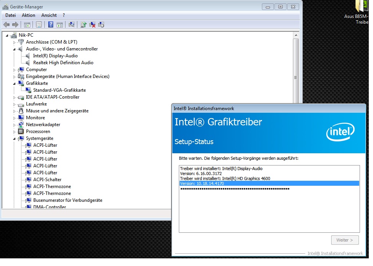
Task: Click the blue Help question mark icon
Action: [51, 24]
